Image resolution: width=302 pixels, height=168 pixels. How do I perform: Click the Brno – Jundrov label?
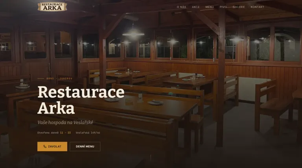tap(59, 79)
